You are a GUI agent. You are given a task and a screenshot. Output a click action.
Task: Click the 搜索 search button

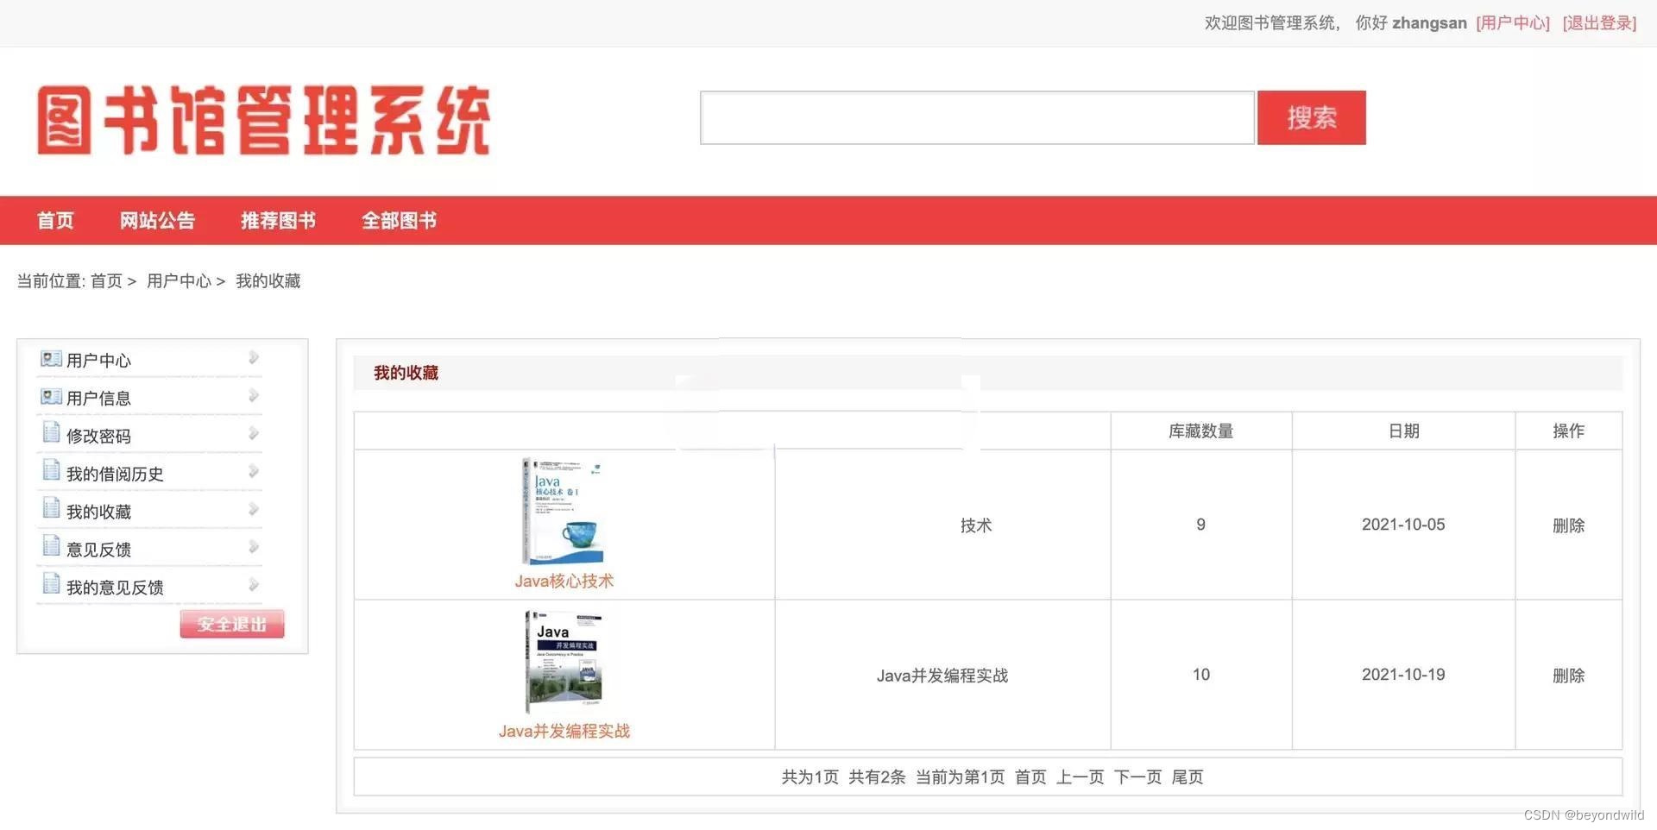pyautogui.click(x=1311, y=117)
